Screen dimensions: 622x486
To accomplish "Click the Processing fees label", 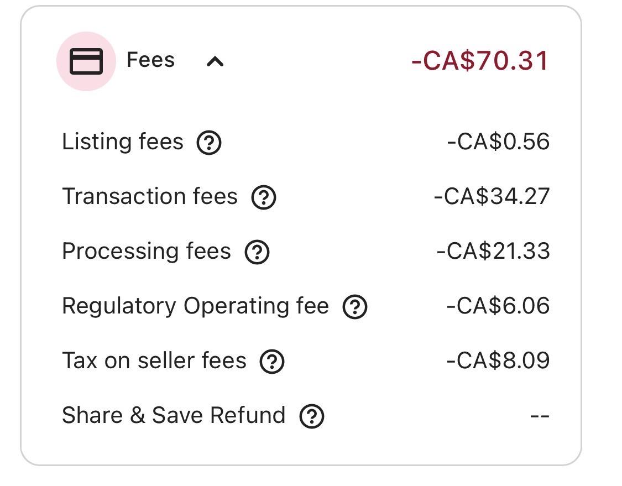I will (147, 252).
